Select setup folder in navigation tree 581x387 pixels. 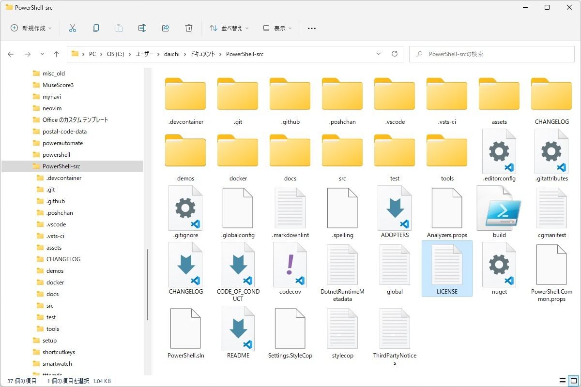click(x=49, y=341)
